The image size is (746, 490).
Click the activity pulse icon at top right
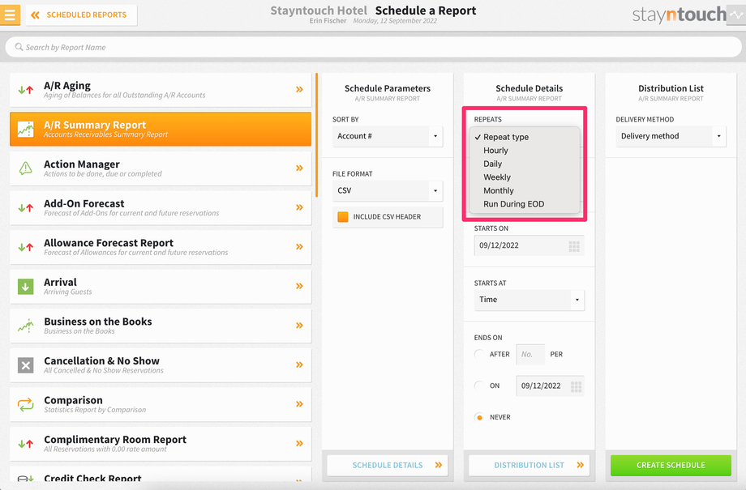pos(736,15)
